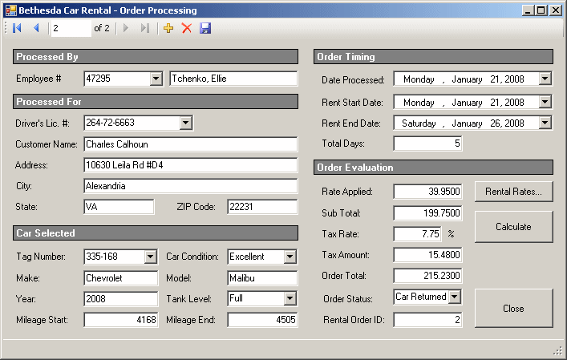This screenshot has width=567, height=360.
Task: Click the ZIP Code field 22231
Action: 262,207
